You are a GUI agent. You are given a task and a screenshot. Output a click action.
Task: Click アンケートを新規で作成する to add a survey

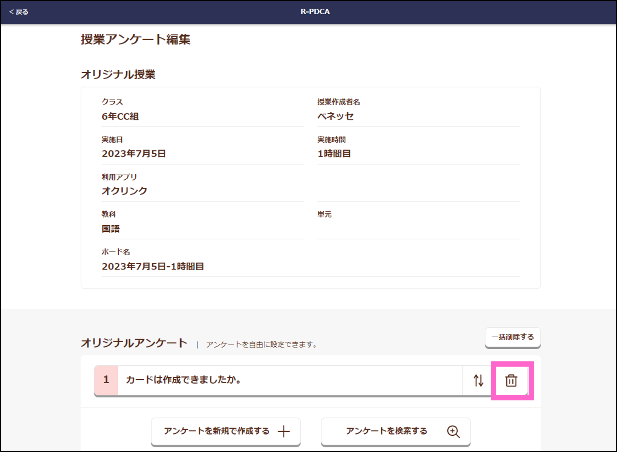coord(225,432)
